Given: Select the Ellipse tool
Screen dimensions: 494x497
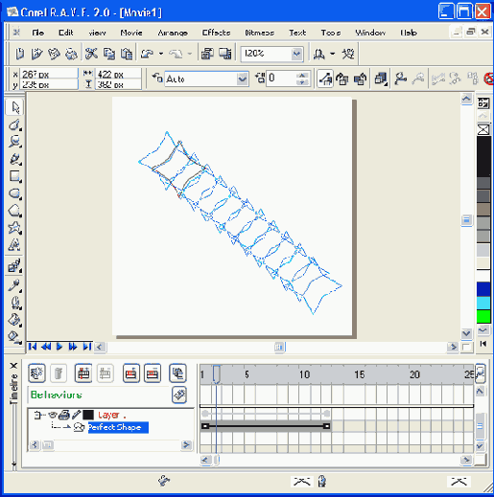Looking at the screenshot, I should [14, 193].
